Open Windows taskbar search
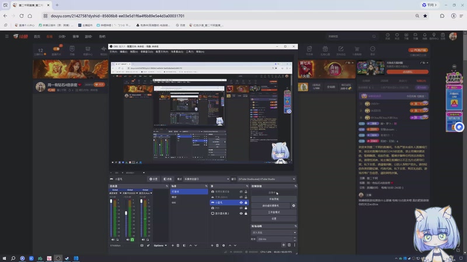The image size is (467, 262). click(x=13, y=258)
